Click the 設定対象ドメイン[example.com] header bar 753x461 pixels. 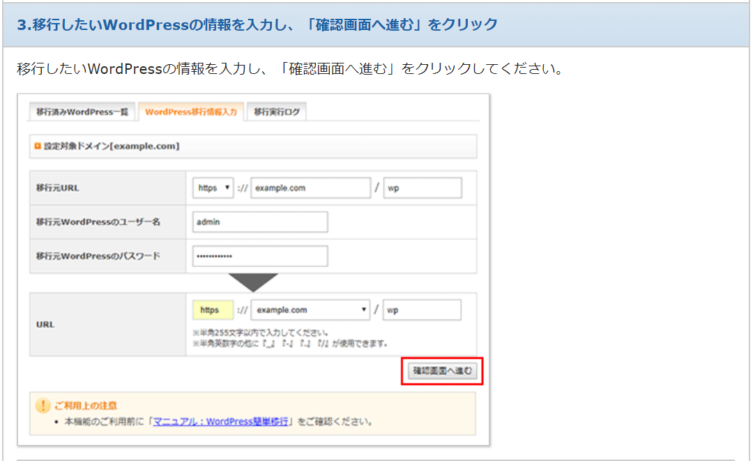pyautogui.click(x=253, y=146)
